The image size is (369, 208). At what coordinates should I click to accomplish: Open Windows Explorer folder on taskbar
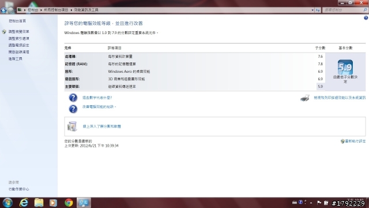[x=39, y=203]
